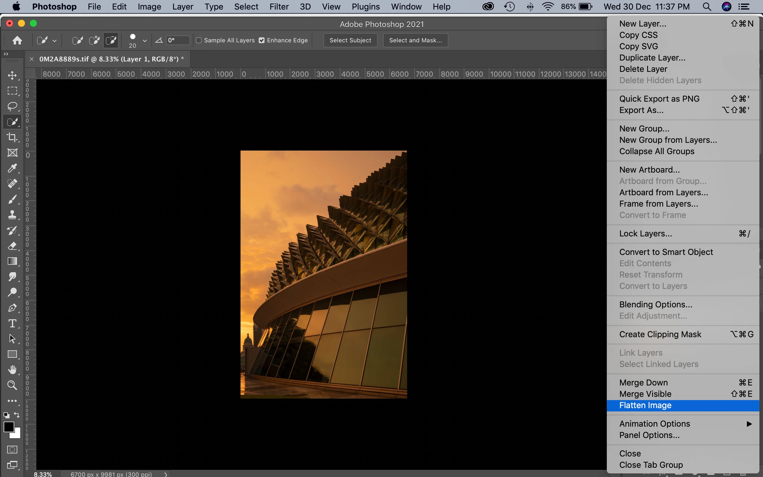Open the Filter menu
Screen dimensions: 763x477
(x=279, y=7)
